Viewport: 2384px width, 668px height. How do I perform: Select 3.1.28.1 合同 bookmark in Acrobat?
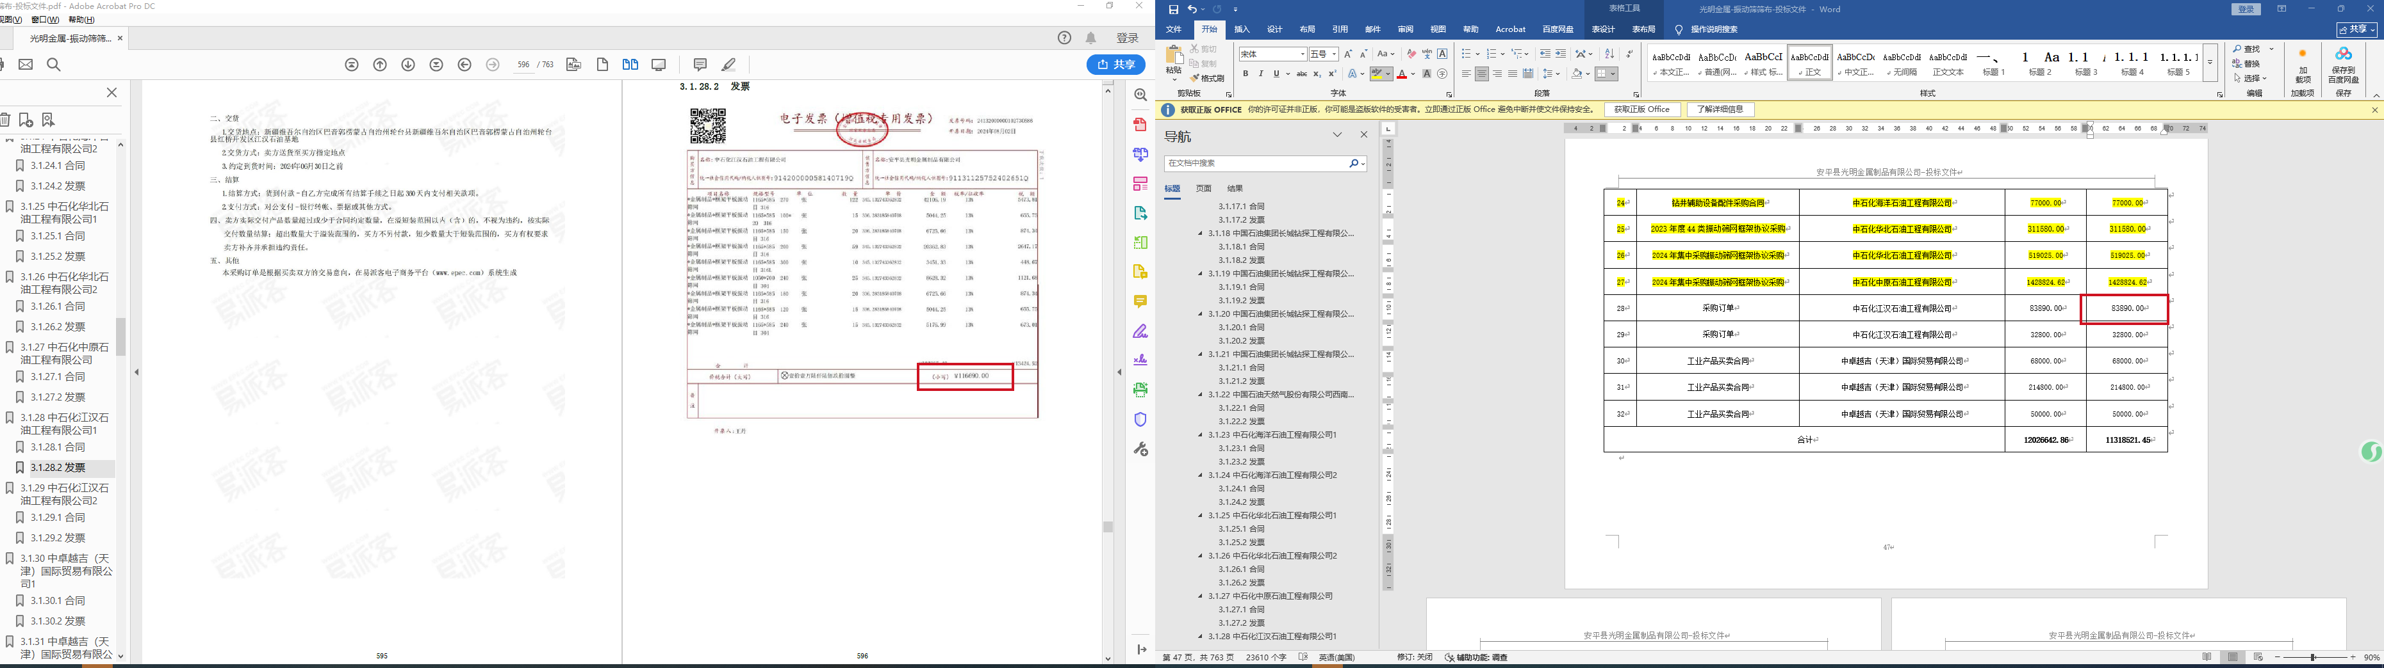pyautogui.click(x=58, y=447)
